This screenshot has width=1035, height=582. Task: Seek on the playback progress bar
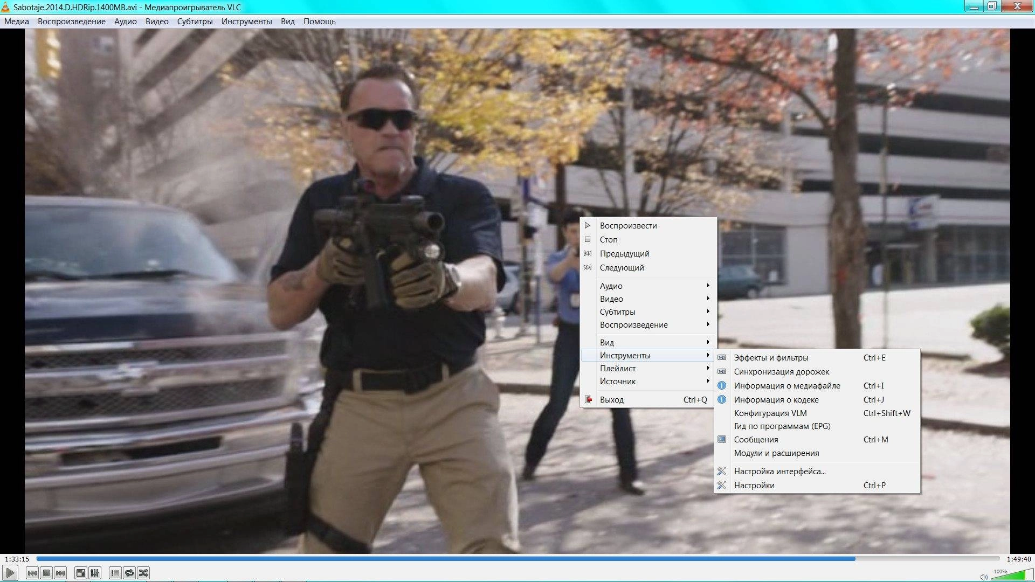(x=518, y=559)
